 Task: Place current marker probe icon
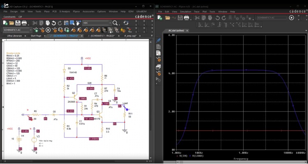click(86, 30)
